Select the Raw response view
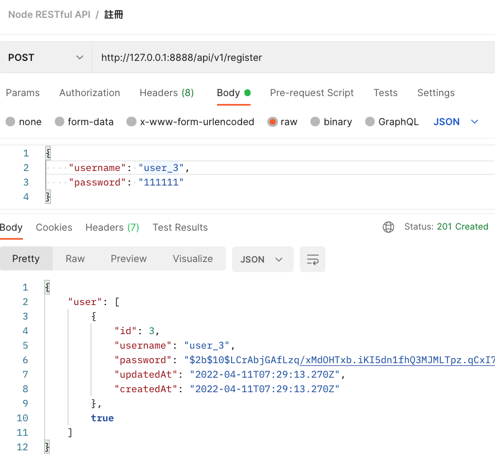The width and height of the screenshot is (495, 457). coord(75,259)
